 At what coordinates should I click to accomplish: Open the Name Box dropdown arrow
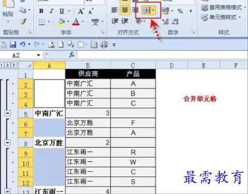(39, 55)
